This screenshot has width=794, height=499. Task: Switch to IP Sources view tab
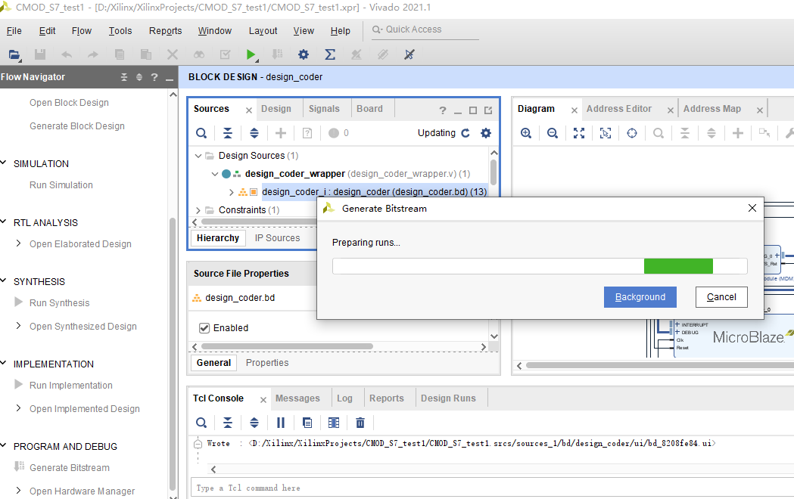tap(277, 238)
